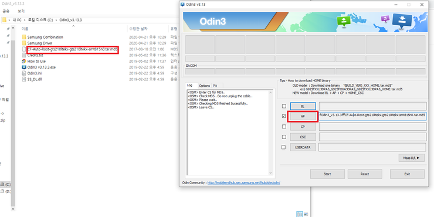The image size is (434, 217).
Task: Click the SS_DL.dll file icon
Action: tap(24, 79)
